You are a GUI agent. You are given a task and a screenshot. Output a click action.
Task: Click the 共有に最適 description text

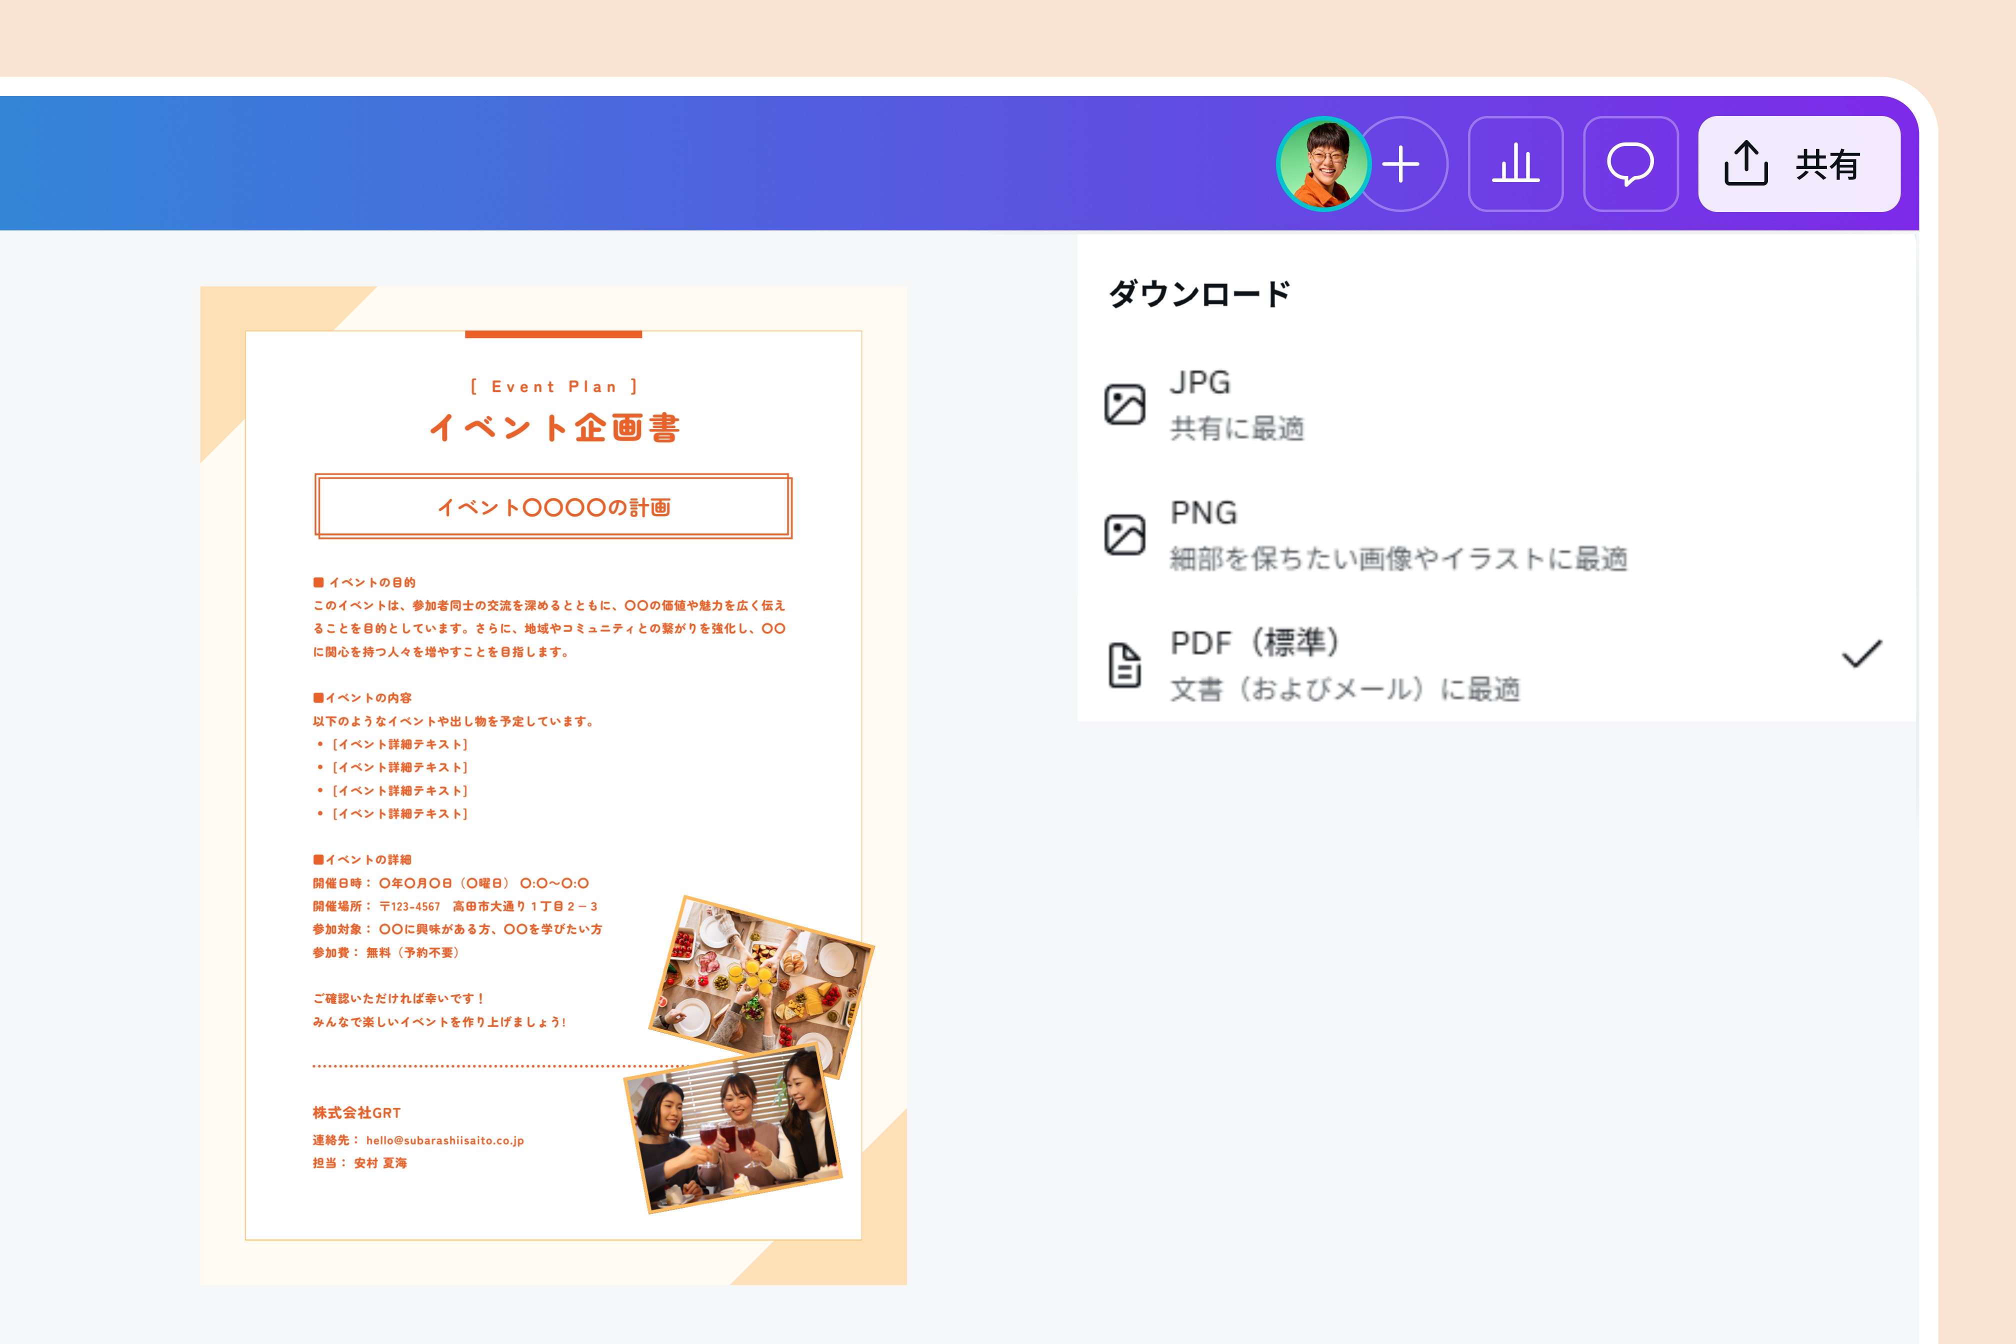tap(1237, 427)
